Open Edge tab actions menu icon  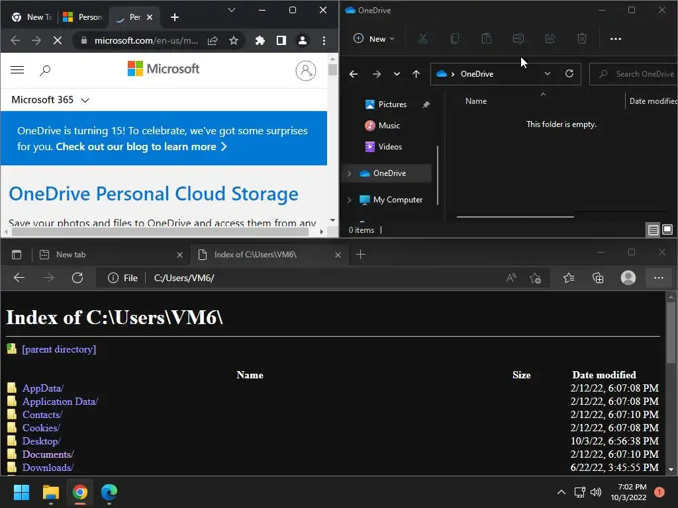pyautogui.click(x=17, y=255)
